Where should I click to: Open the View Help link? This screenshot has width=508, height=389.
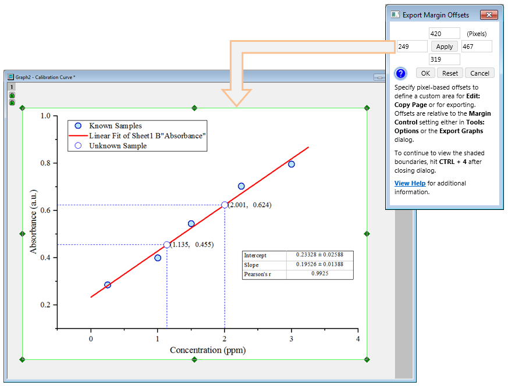(410, 183)
